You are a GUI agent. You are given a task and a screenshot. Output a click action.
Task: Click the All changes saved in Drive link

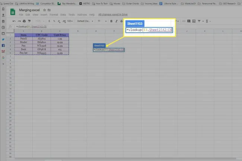(x=113, y=15)
